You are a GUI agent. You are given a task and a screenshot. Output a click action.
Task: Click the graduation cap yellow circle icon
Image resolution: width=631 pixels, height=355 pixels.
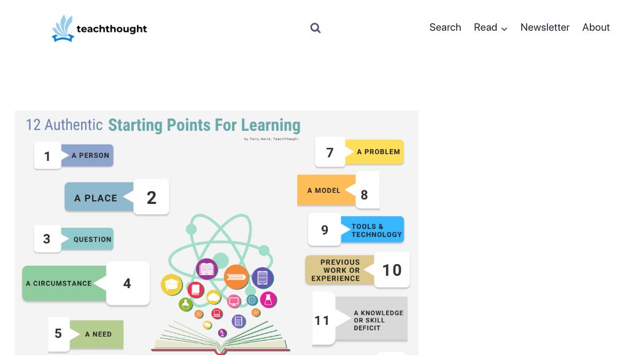point(172,284)
